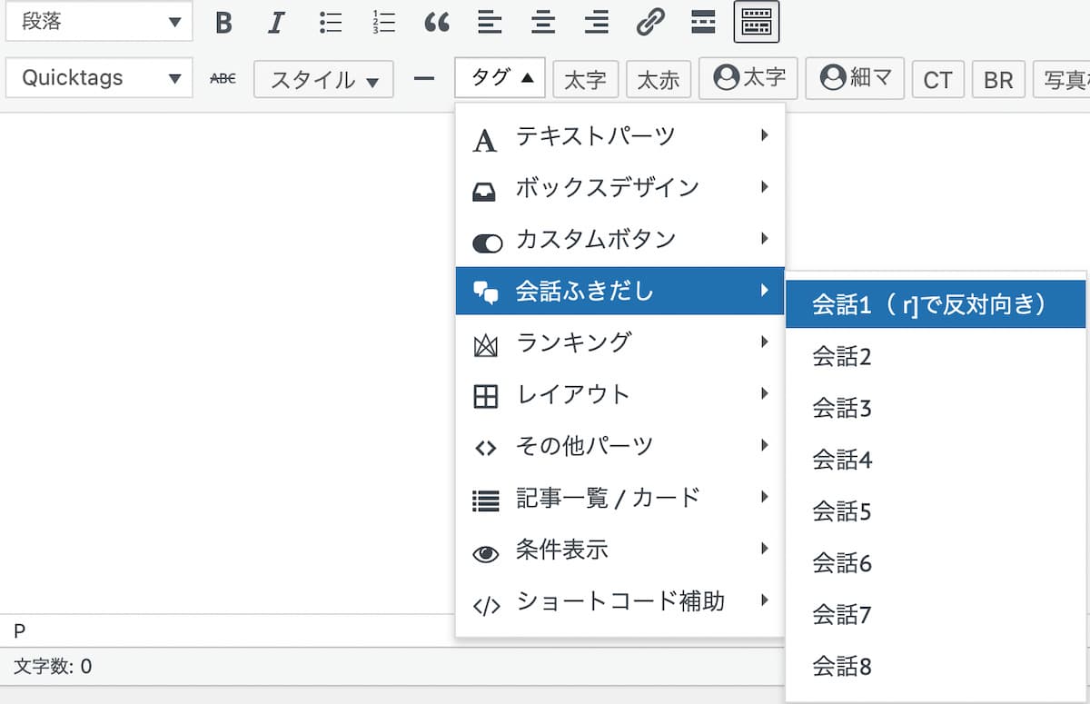Expand arrow next to ランキング
1090x704 pixels.
[x=765, y=342]
